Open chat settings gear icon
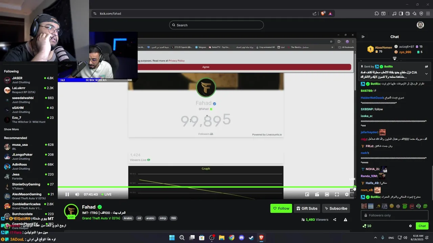 coord(410,226)
